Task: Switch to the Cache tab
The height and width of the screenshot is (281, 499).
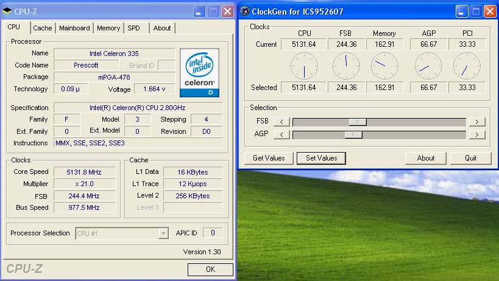Action: (x=42, y=28)
